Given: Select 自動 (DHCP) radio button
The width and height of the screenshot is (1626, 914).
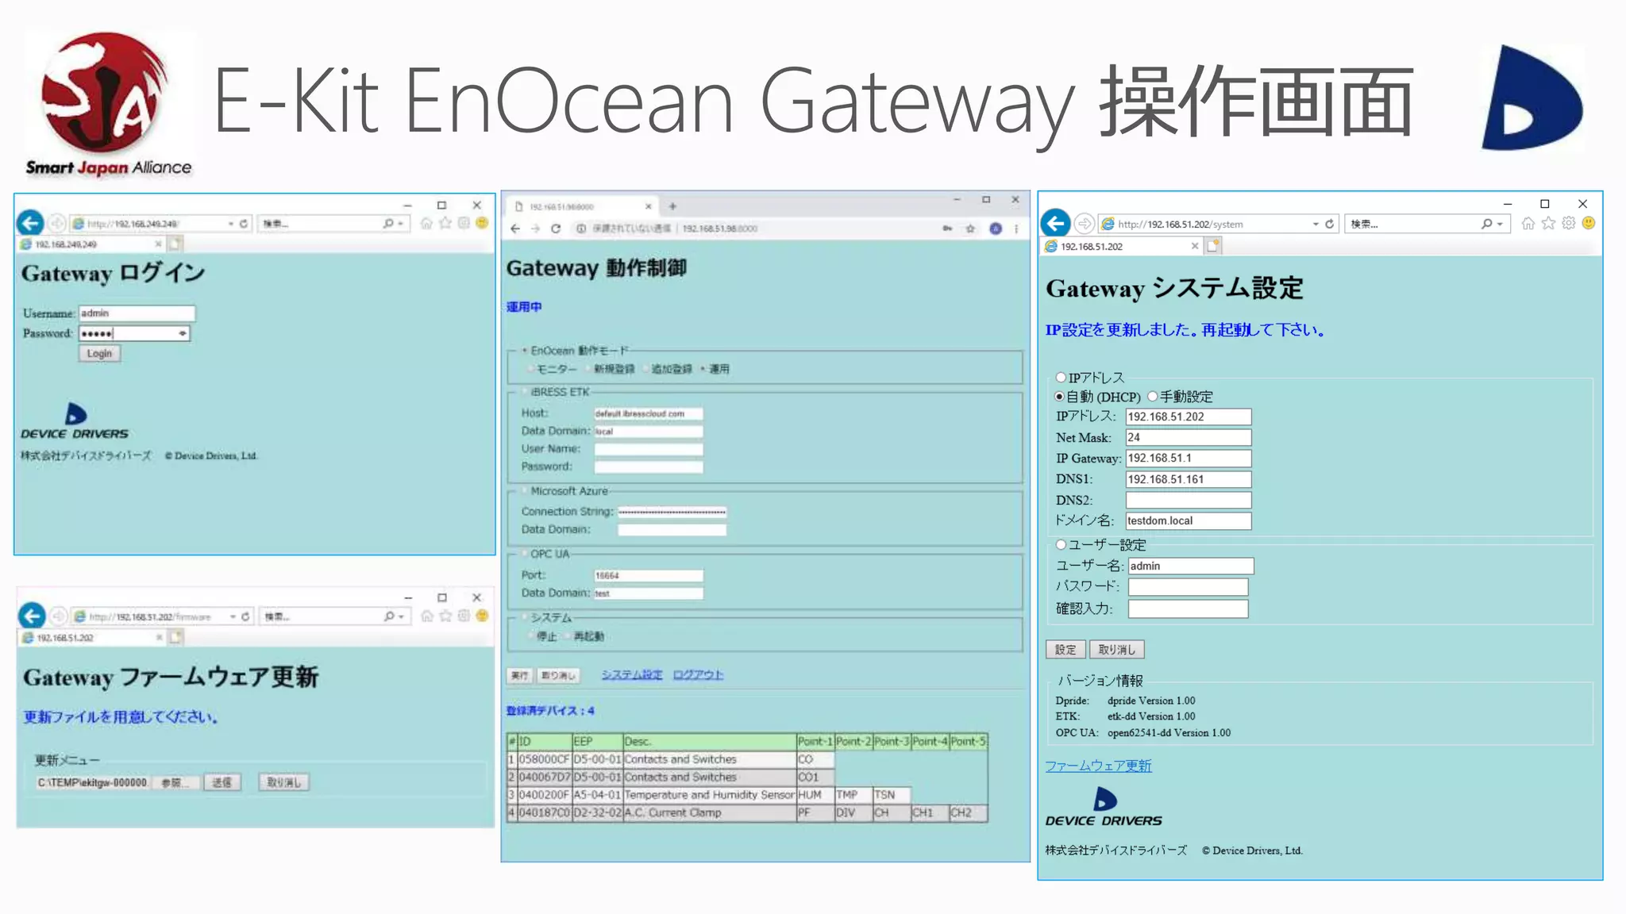Looking at the screenshot, I should click(1059, 397).
